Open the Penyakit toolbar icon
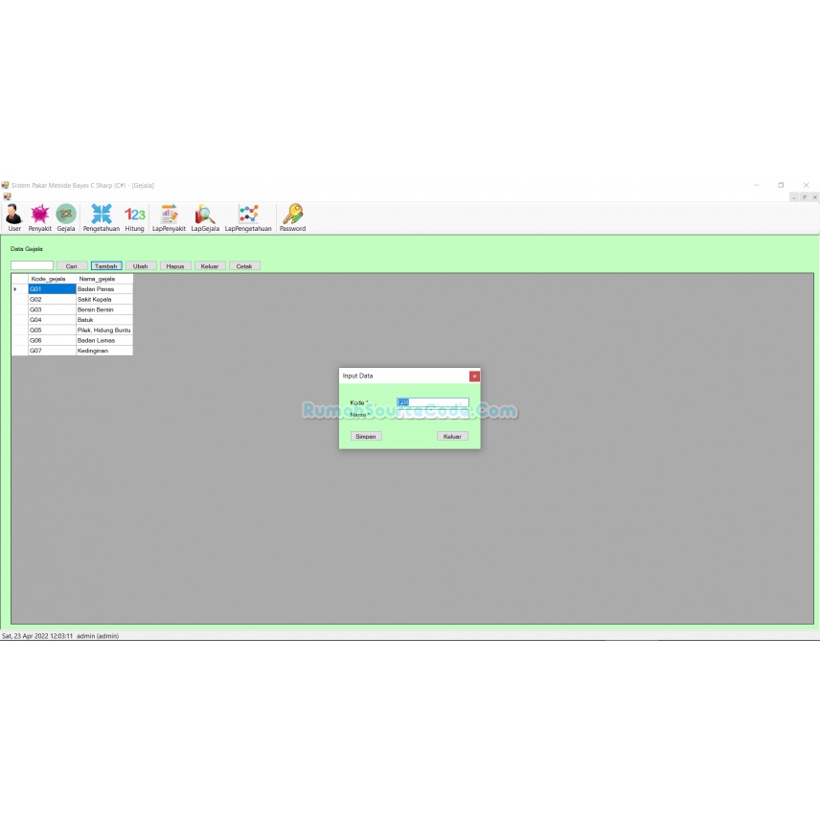This screenshot has height=820, width=820. coord(39,217)
